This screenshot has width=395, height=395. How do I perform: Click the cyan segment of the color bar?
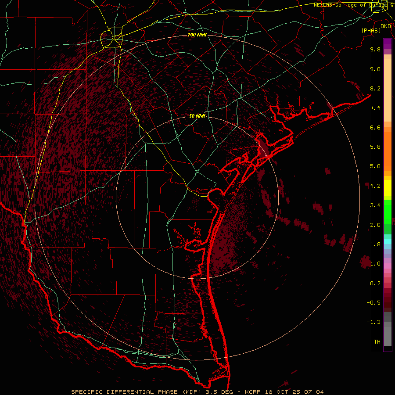pos(388,241)
